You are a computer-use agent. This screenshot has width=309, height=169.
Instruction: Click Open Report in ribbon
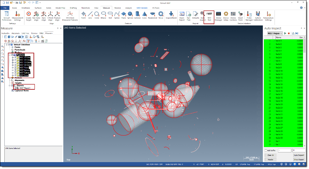[182, 16]
